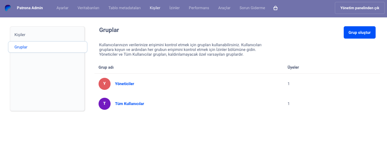Viewport: 387px width, 143px height.
Task: Open the store bag icon in navbar
Action: coord(275,8)
